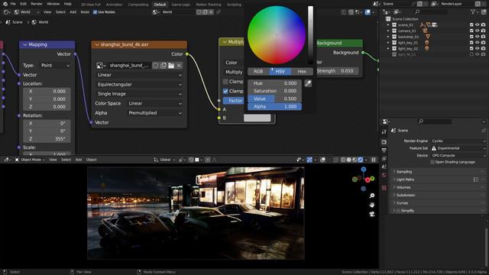
Task: Hide scene_01 collection with eye icon
Action: coord(477,25)
